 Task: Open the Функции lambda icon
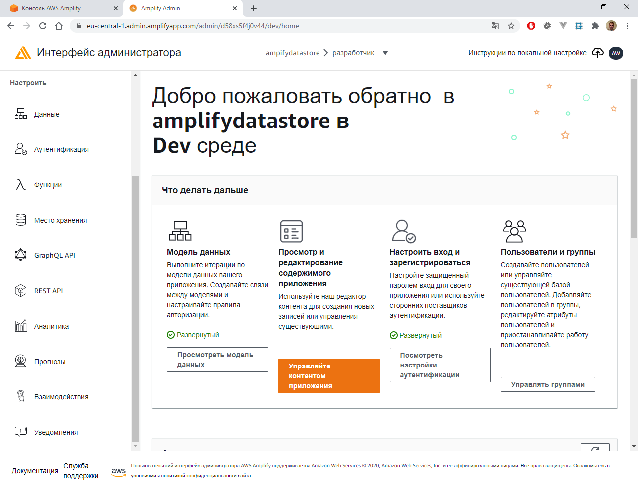click(21, 184)
